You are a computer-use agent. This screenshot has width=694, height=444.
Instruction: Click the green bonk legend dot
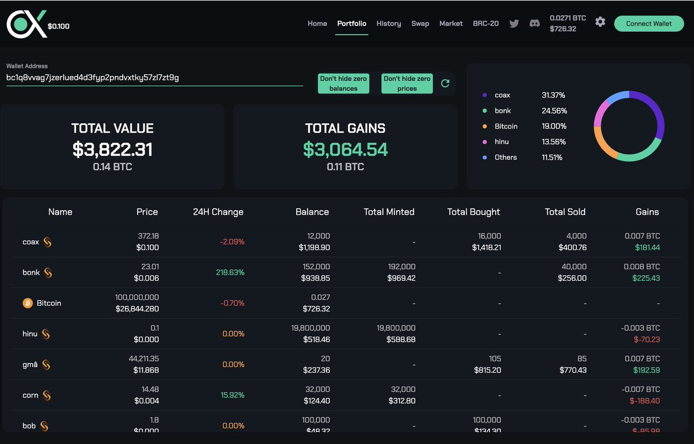click(x=484, y=111)
